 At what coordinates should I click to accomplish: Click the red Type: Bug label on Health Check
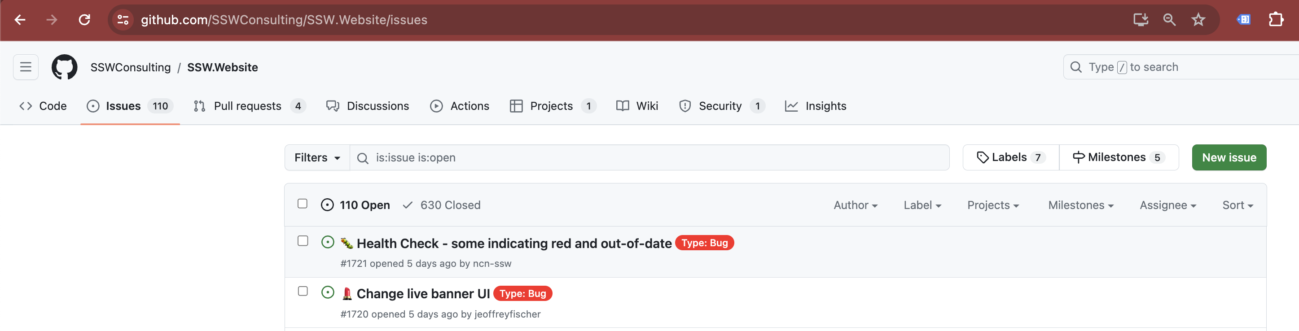704,243
